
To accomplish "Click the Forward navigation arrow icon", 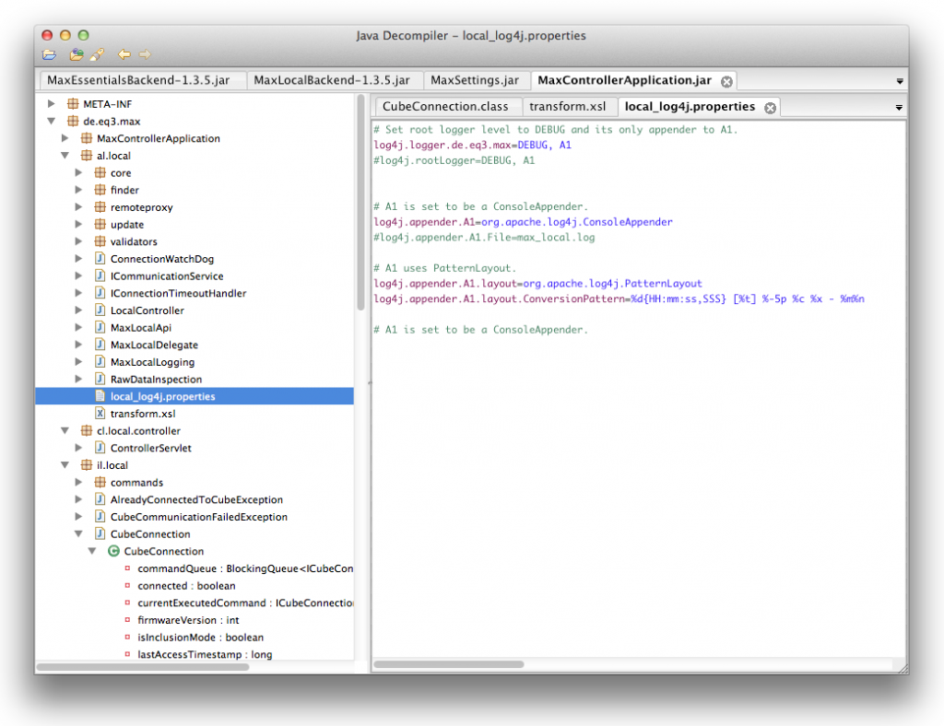I will click(145, 53).
